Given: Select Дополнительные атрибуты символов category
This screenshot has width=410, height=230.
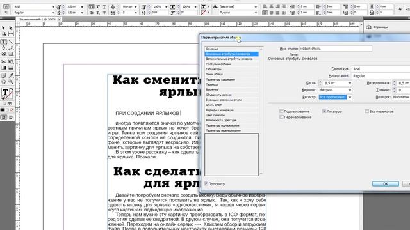Looking at the screenshot, I should click(231, 59).
